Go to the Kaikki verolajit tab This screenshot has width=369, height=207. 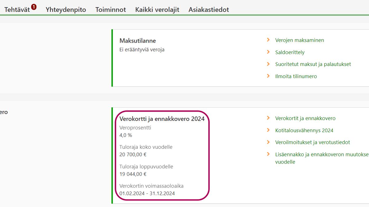click(x=157, y=10)
